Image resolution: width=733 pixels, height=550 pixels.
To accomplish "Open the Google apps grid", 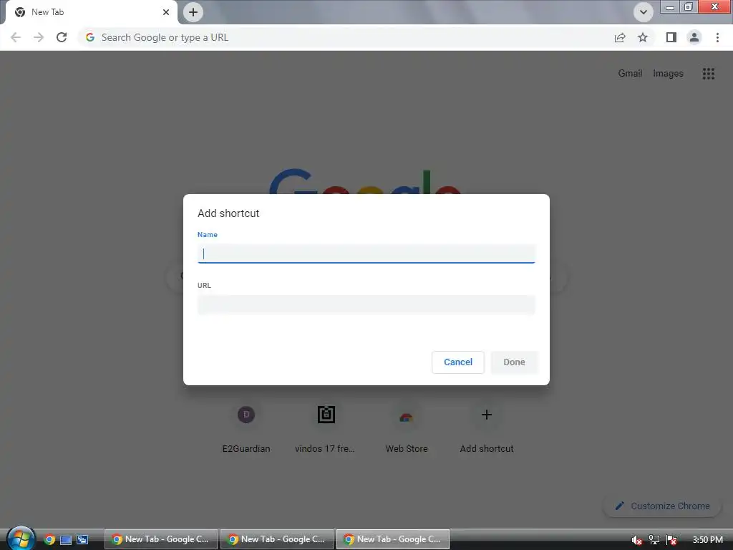I will coord(709,74).
